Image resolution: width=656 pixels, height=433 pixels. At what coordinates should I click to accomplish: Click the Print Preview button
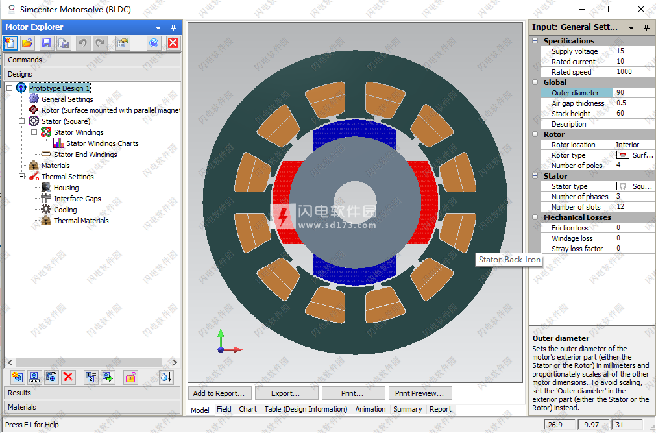[x=420, y=393]
